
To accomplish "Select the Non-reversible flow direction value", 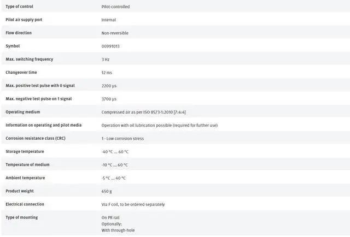I will click(115, 33).
